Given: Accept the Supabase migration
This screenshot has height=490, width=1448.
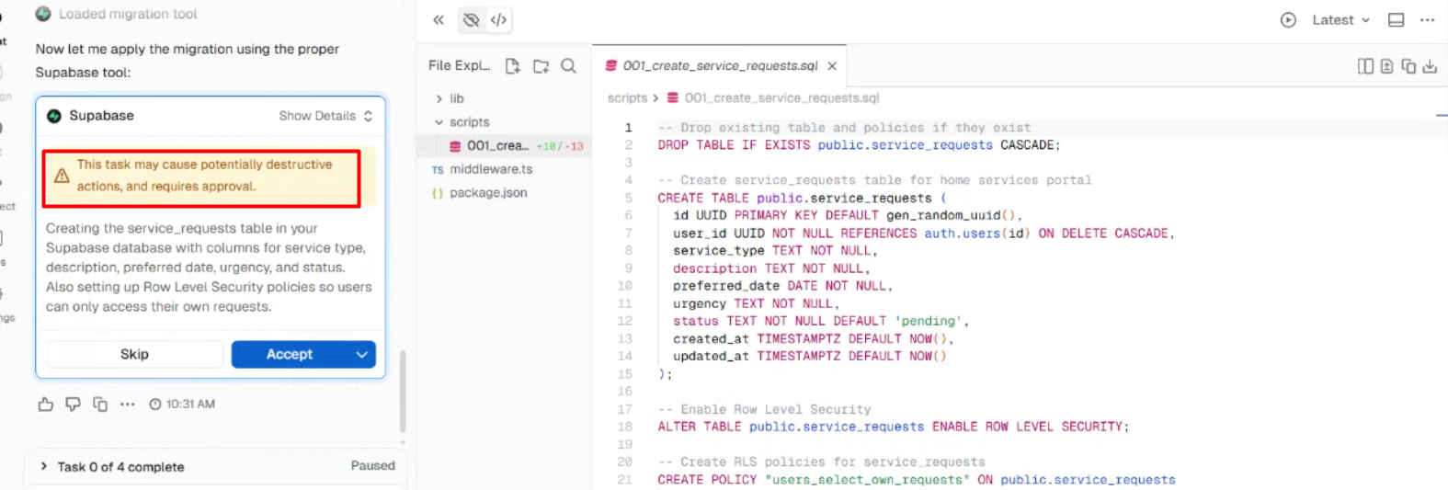Looking at the screenshot, I should click(x=290, y=354).
